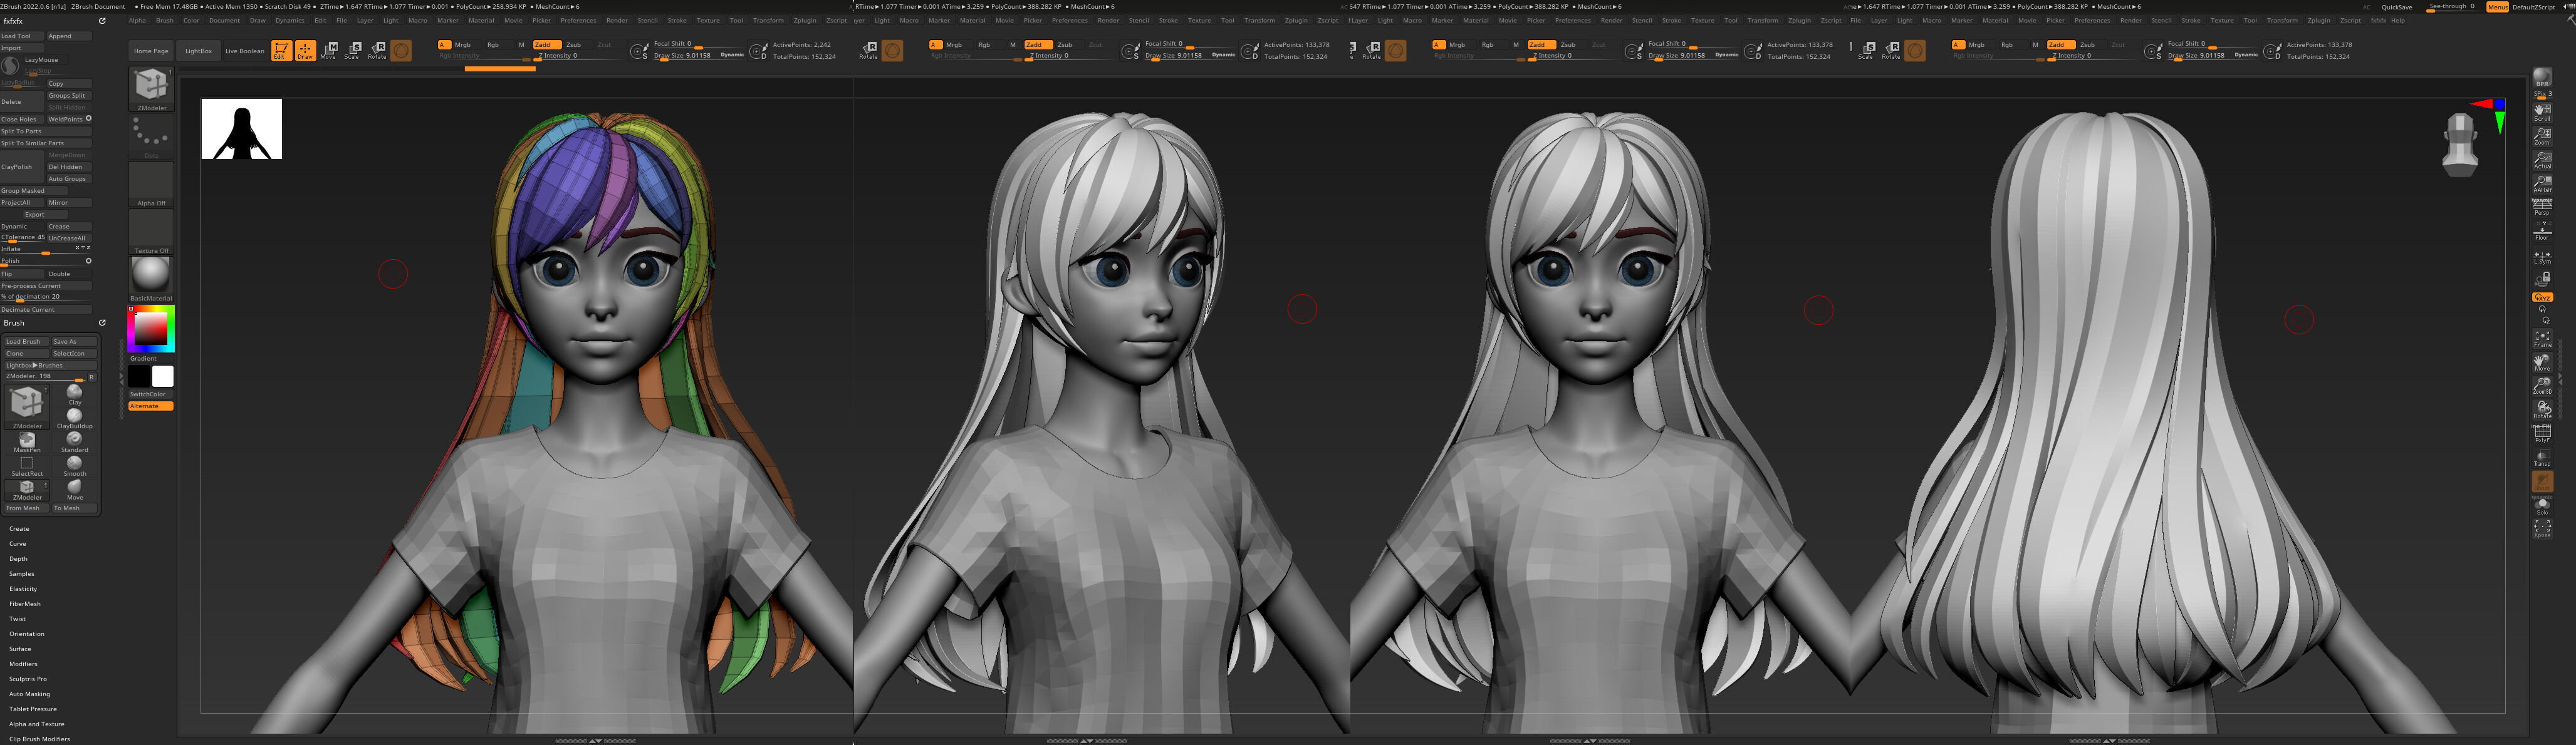Expand the Tablet Pressure section
The image size is (2576, 745).
coord(33,709)
